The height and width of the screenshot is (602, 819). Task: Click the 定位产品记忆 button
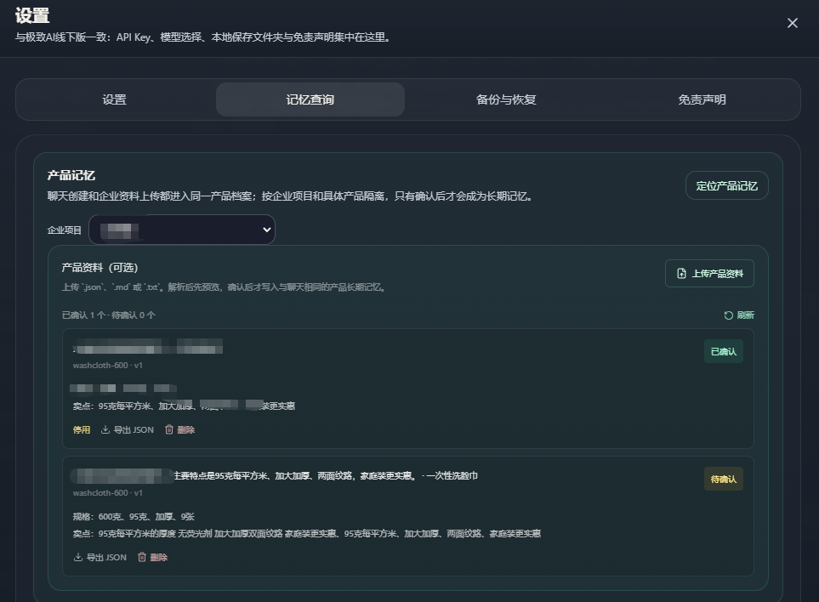726,185
